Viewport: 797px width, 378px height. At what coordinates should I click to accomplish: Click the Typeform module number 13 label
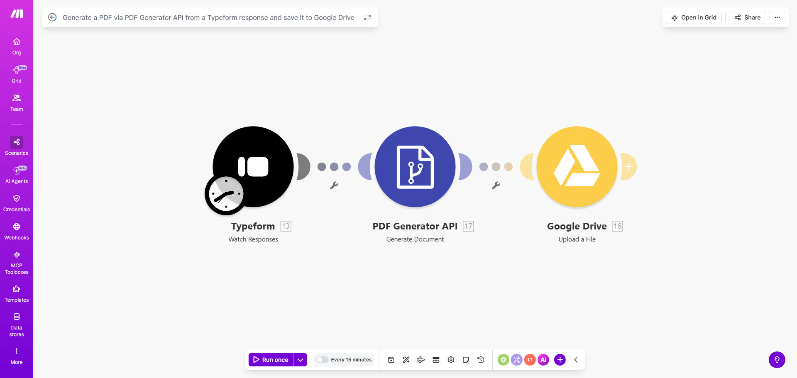click(x=286, y=226)
